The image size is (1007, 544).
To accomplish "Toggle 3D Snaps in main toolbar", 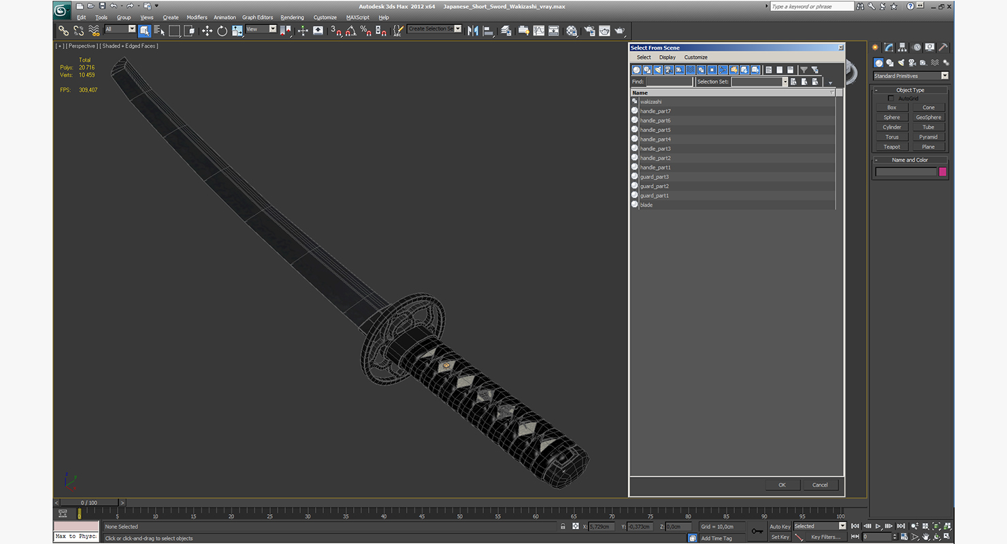I will point(335,31).
